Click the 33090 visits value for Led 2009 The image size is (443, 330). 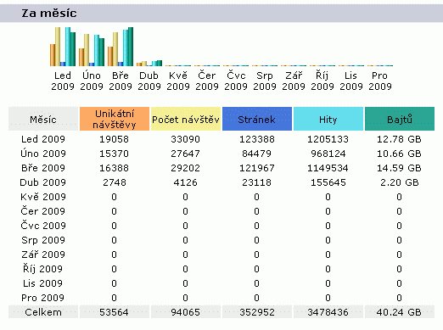coord(186,139)
